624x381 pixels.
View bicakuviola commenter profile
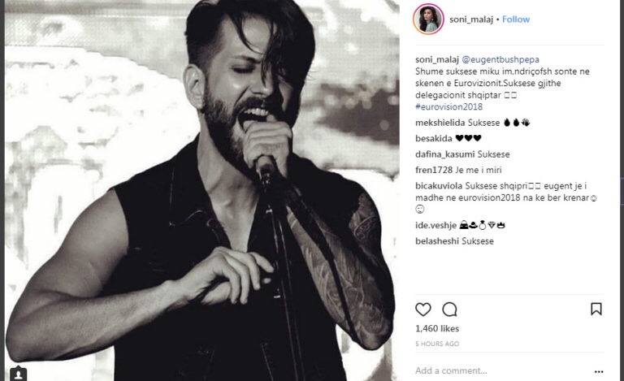[x=439, y=186]
